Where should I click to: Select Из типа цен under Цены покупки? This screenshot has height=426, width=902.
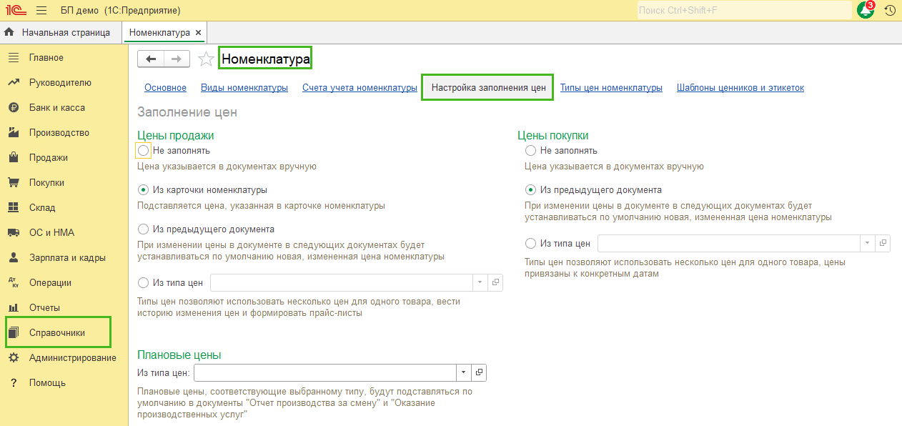[x=530, y=244]
